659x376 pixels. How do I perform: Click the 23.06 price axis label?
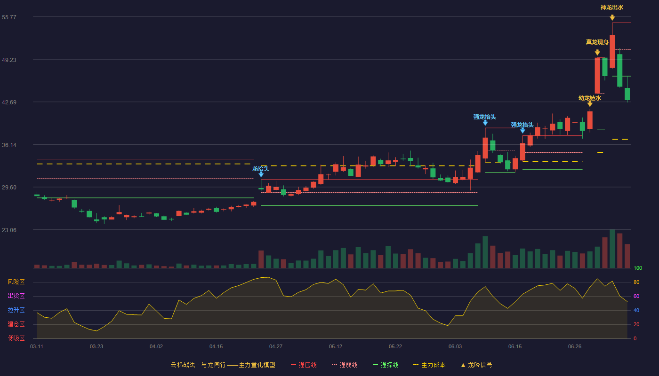coord(9,230)
